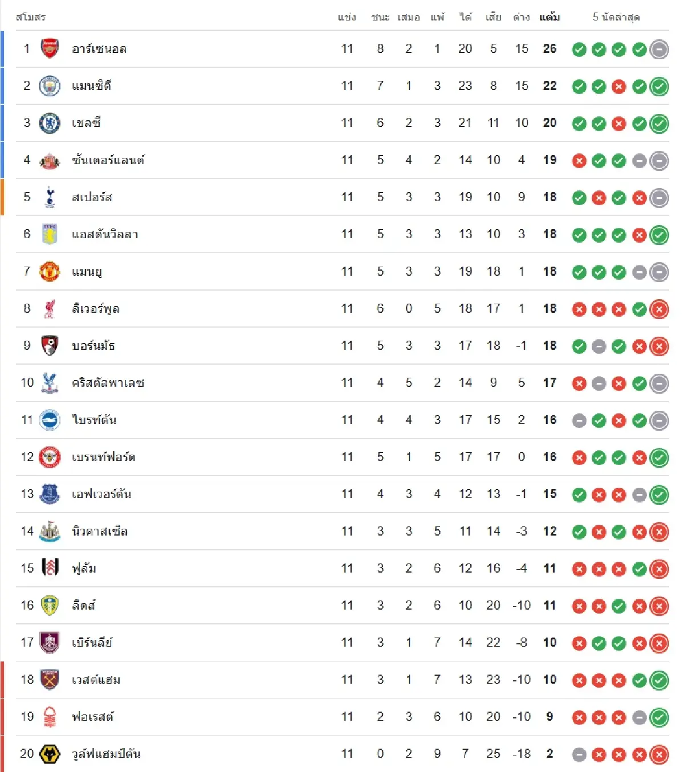Select the คริสตัลพาเลซ team name

pyautogui.click(x=108, y=383)
